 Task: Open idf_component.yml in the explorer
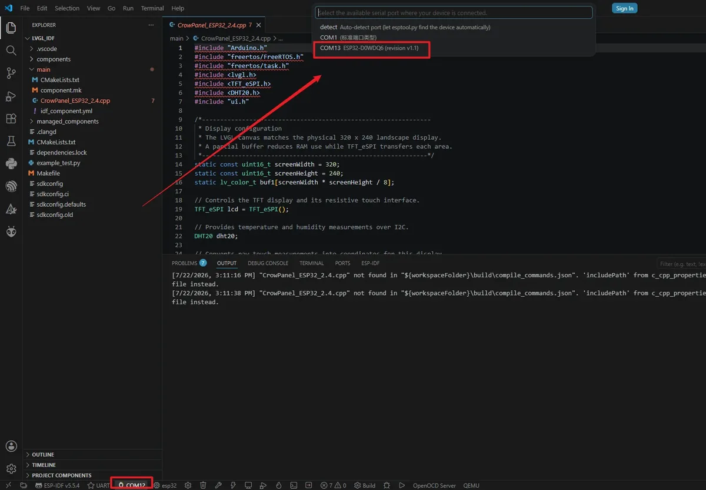coord(92,111)
